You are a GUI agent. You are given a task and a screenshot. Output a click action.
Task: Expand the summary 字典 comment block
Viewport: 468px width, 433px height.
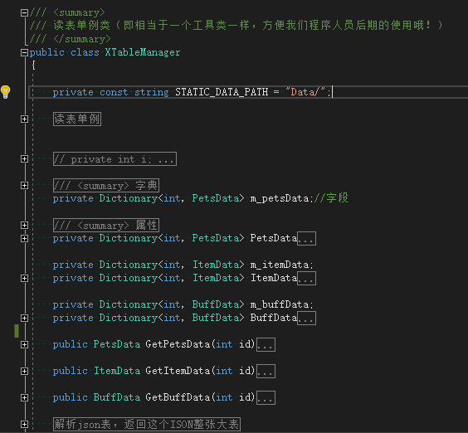click(24, 185)
